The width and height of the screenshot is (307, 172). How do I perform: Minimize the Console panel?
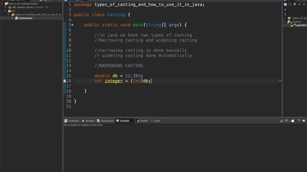click(x=299, y=120)
